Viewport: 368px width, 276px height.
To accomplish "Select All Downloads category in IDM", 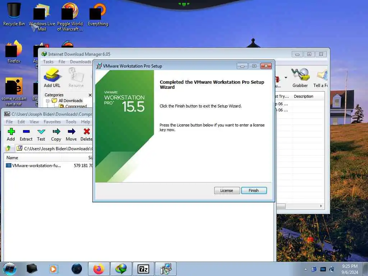I will point(70,101).
